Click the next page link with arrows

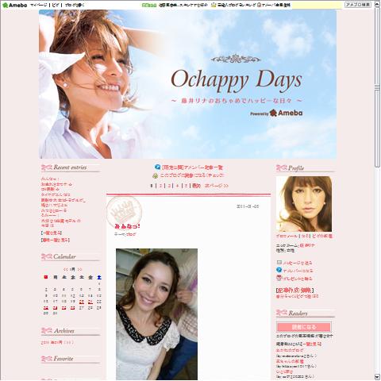pos(217,186)
